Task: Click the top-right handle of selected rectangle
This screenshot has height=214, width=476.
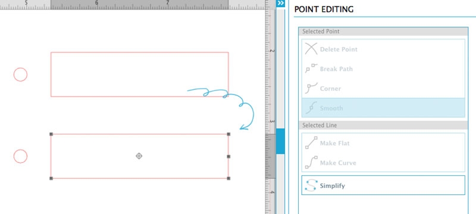Action: point(228,134)
